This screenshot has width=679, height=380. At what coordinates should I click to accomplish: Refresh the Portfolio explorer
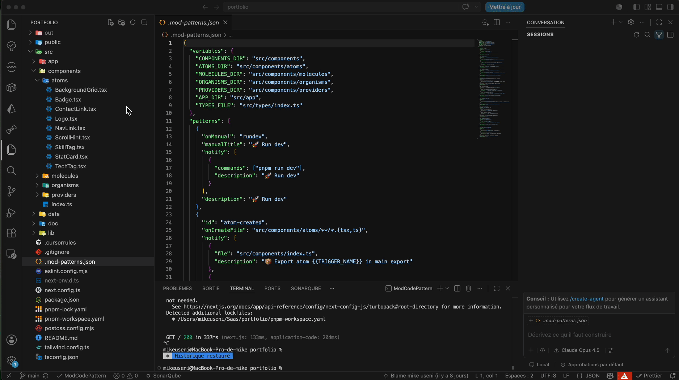[133, 22]
